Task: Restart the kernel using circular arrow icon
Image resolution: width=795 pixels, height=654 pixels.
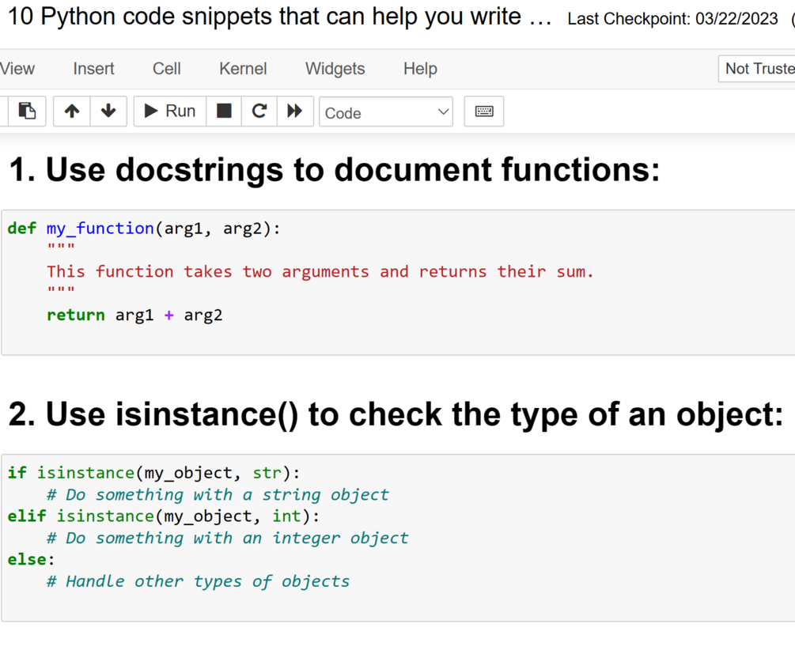Action: click(x=259, y=112)
